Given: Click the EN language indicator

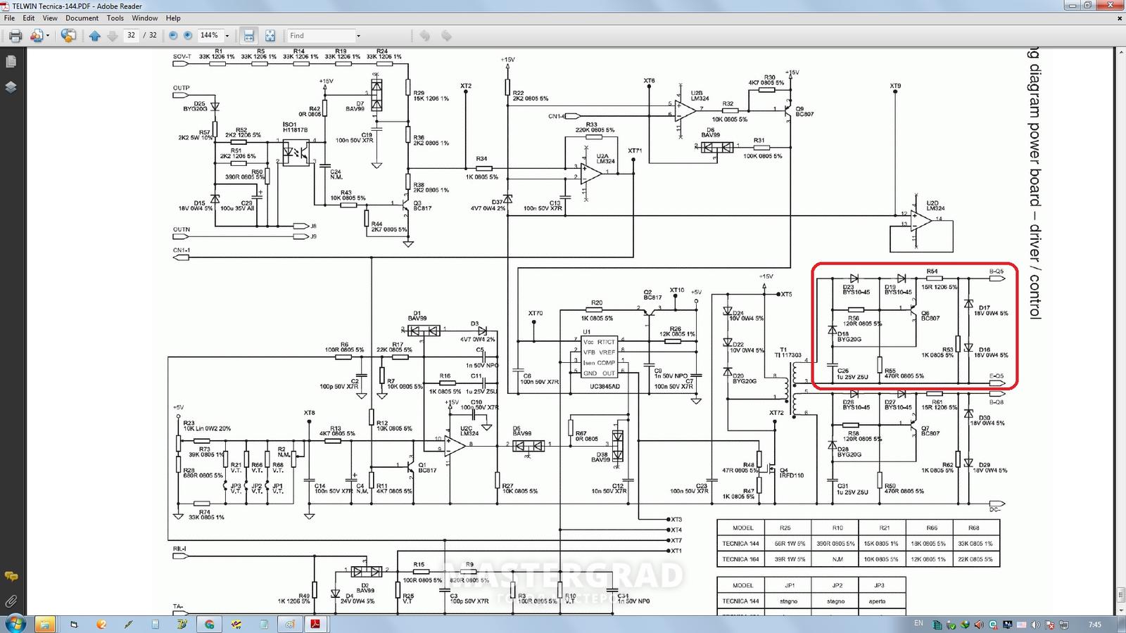Looking at the screenshot, I should click(918, 623).
